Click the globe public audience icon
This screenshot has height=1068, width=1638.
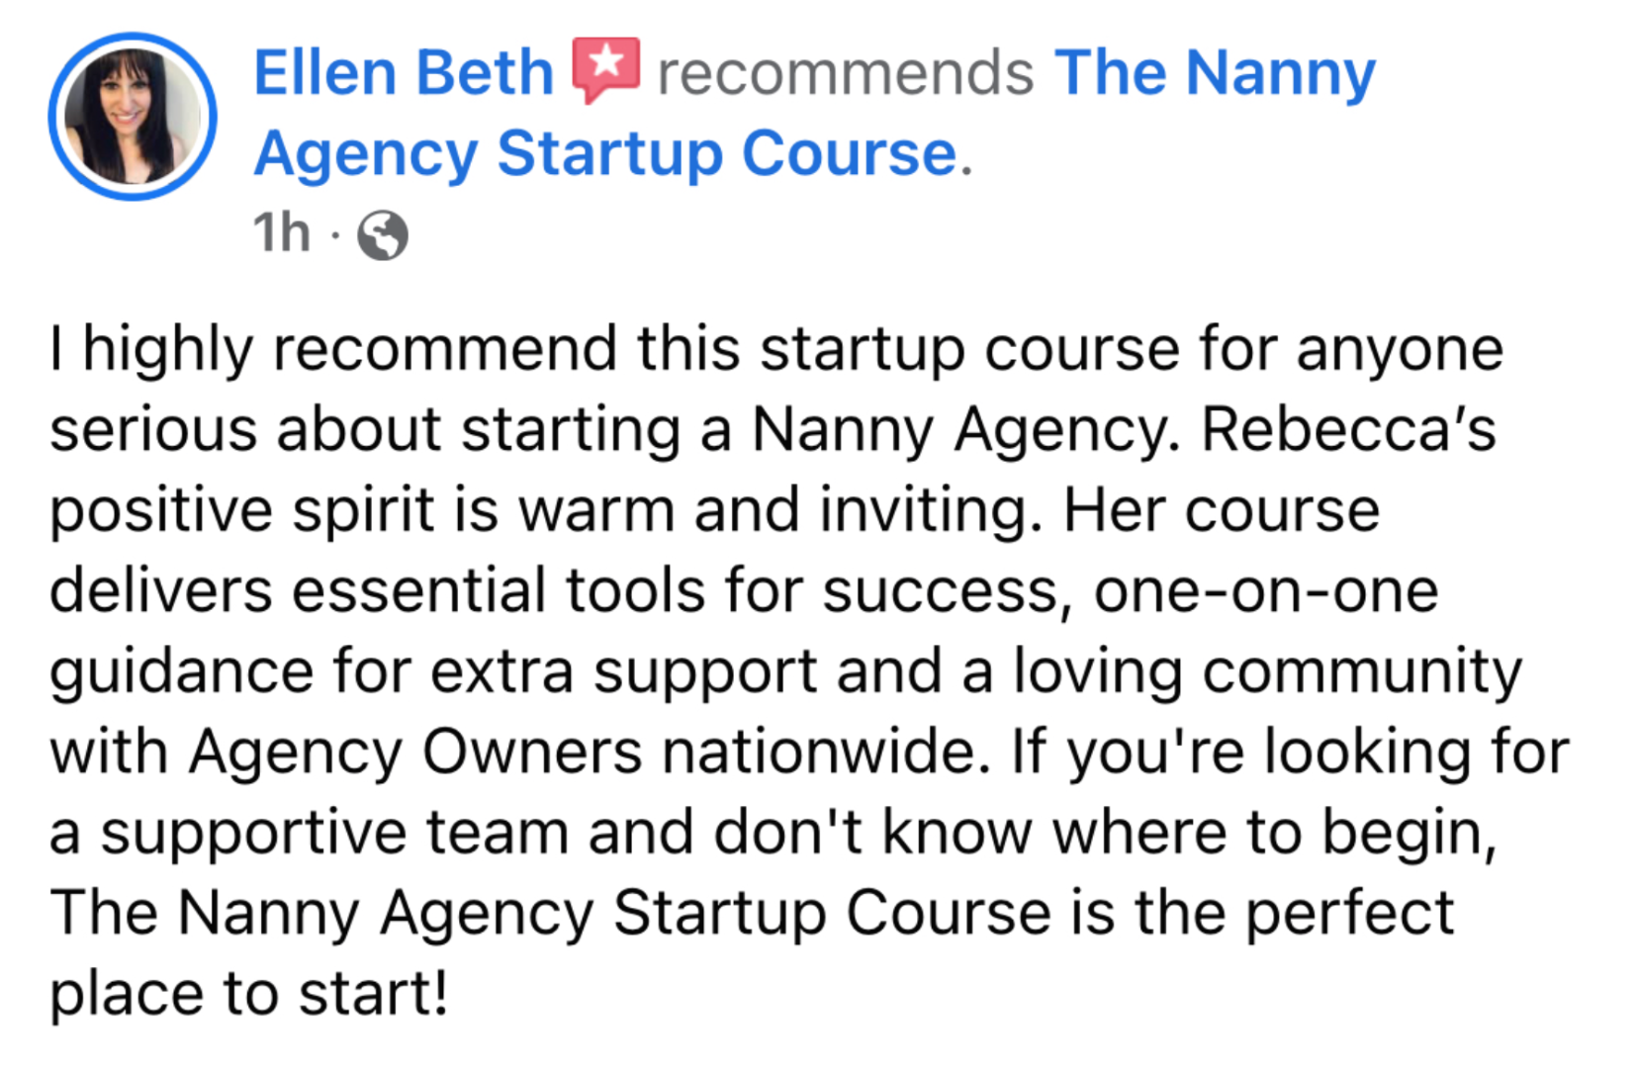(x=383, y=235)
